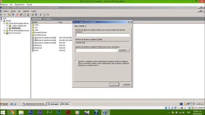Switch to Administrador de Interne... taskbar button

[x=34, y=104]
